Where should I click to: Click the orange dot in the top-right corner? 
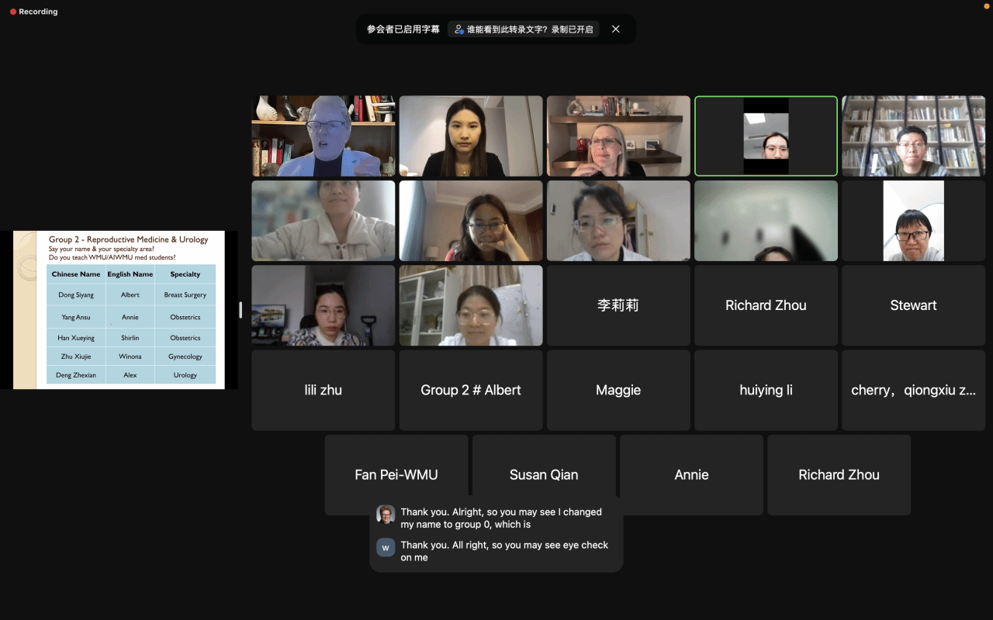[x=988, y=3]
